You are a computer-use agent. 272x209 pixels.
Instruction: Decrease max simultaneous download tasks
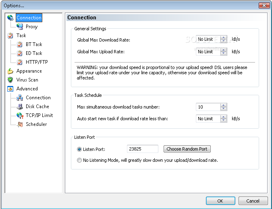tap(223, 109)
